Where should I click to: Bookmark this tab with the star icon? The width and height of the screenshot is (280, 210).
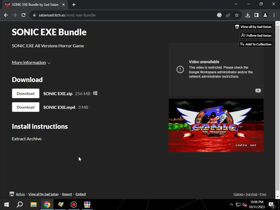[237, 15]
